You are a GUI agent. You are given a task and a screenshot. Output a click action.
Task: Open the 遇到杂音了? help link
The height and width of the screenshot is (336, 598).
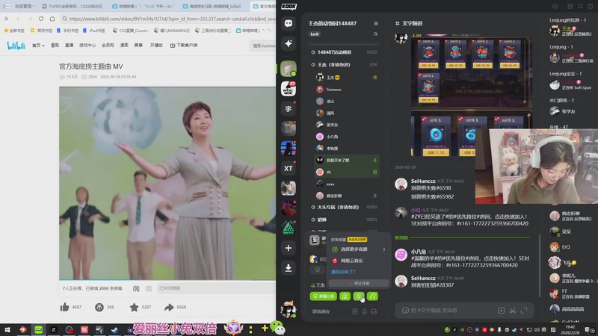[343, 272]
